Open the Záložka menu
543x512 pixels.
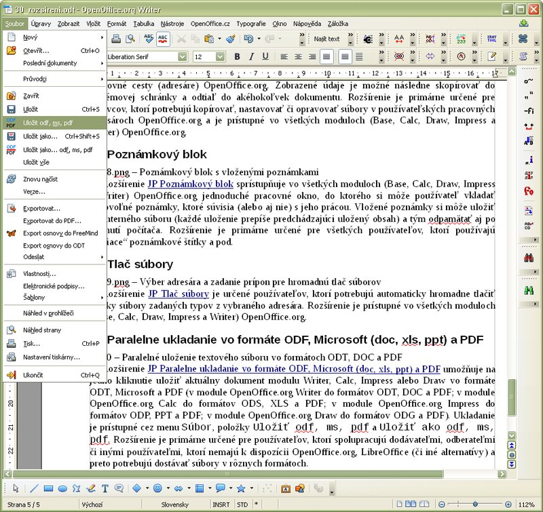coord(337,24)
